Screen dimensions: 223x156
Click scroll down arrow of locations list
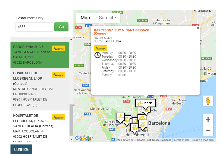click(71, 140)
